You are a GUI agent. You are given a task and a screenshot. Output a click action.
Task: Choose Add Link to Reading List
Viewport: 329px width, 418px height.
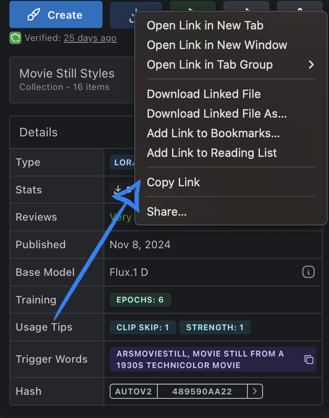(x=212, y=153)
